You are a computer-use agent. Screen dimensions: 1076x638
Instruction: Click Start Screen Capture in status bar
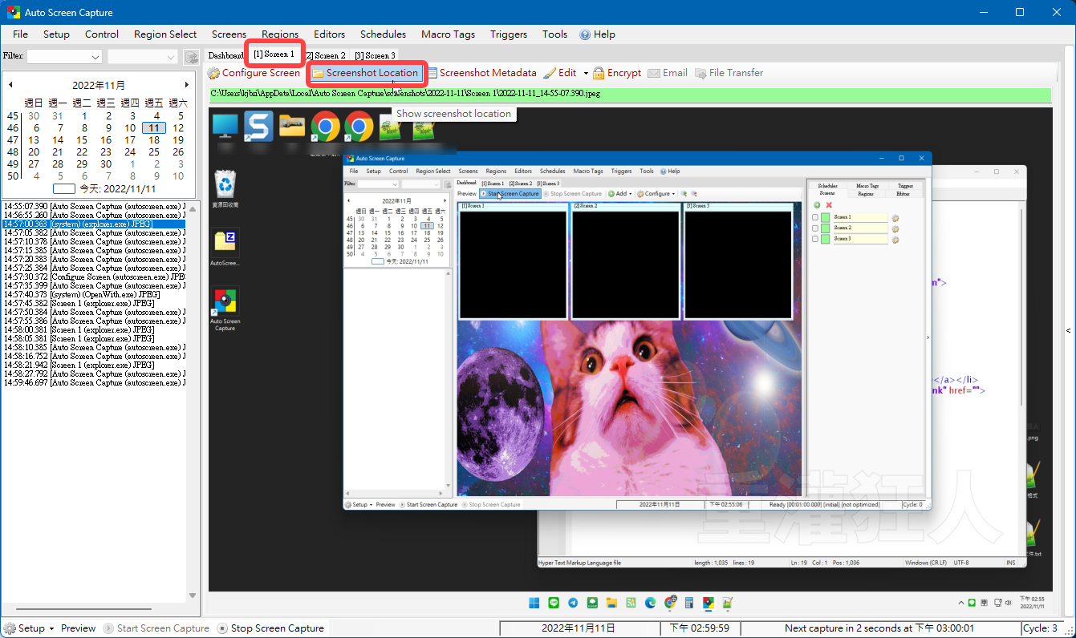(x=156, y=628)
